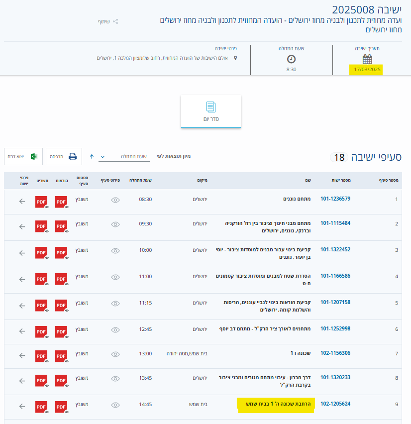This screenshot has width=411, height=424.
Task: Open plan link 101-1166586
Action: [x=335, y=276]
